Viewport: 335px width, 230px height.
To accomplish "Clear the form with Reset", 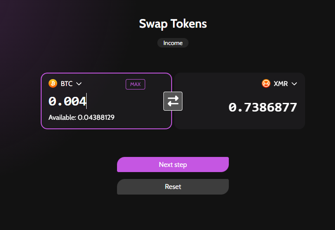I will point(173,187).
